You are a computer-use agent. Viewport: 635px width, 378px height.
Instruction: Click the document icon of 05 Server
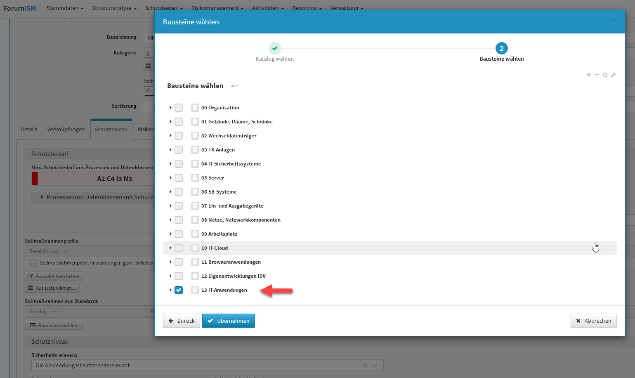(195, 178)
